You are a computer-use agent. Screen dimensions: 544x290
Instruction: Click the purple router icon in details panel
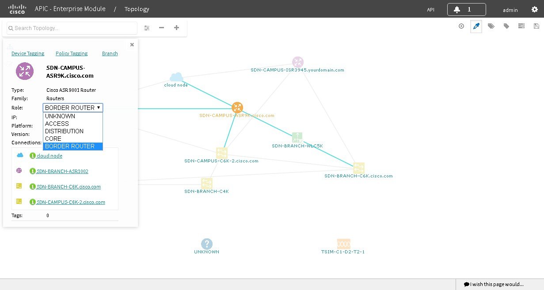[25, 71]
